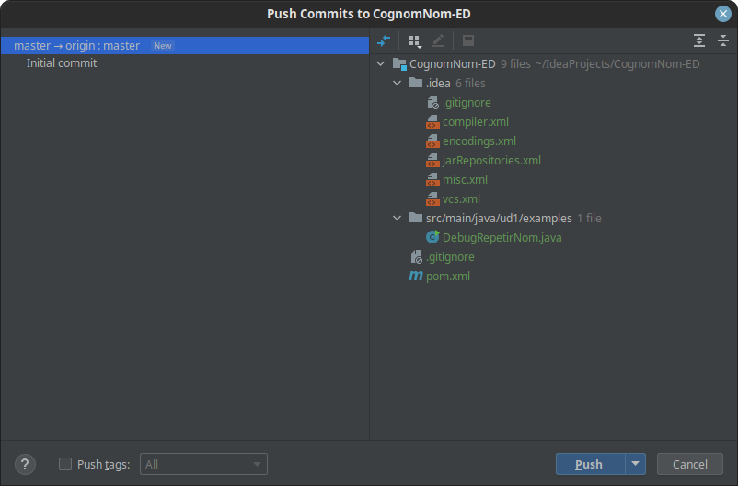Open the Group By toolbar icon
This screenshot has width=738, height=486.
415,41
